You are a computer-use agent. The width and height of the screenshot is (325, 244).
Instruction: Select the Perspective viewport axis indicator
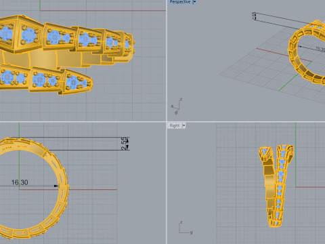177,106
